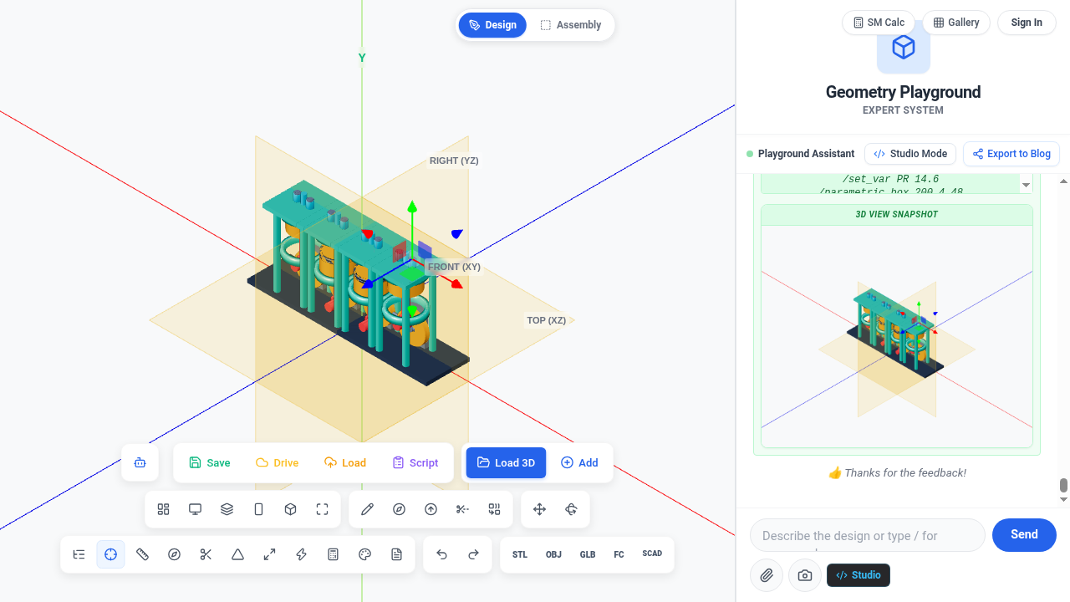This screenshot has width=1070, height=602.
Task: Open the Gallery
Action: click(x=956, y=23)
